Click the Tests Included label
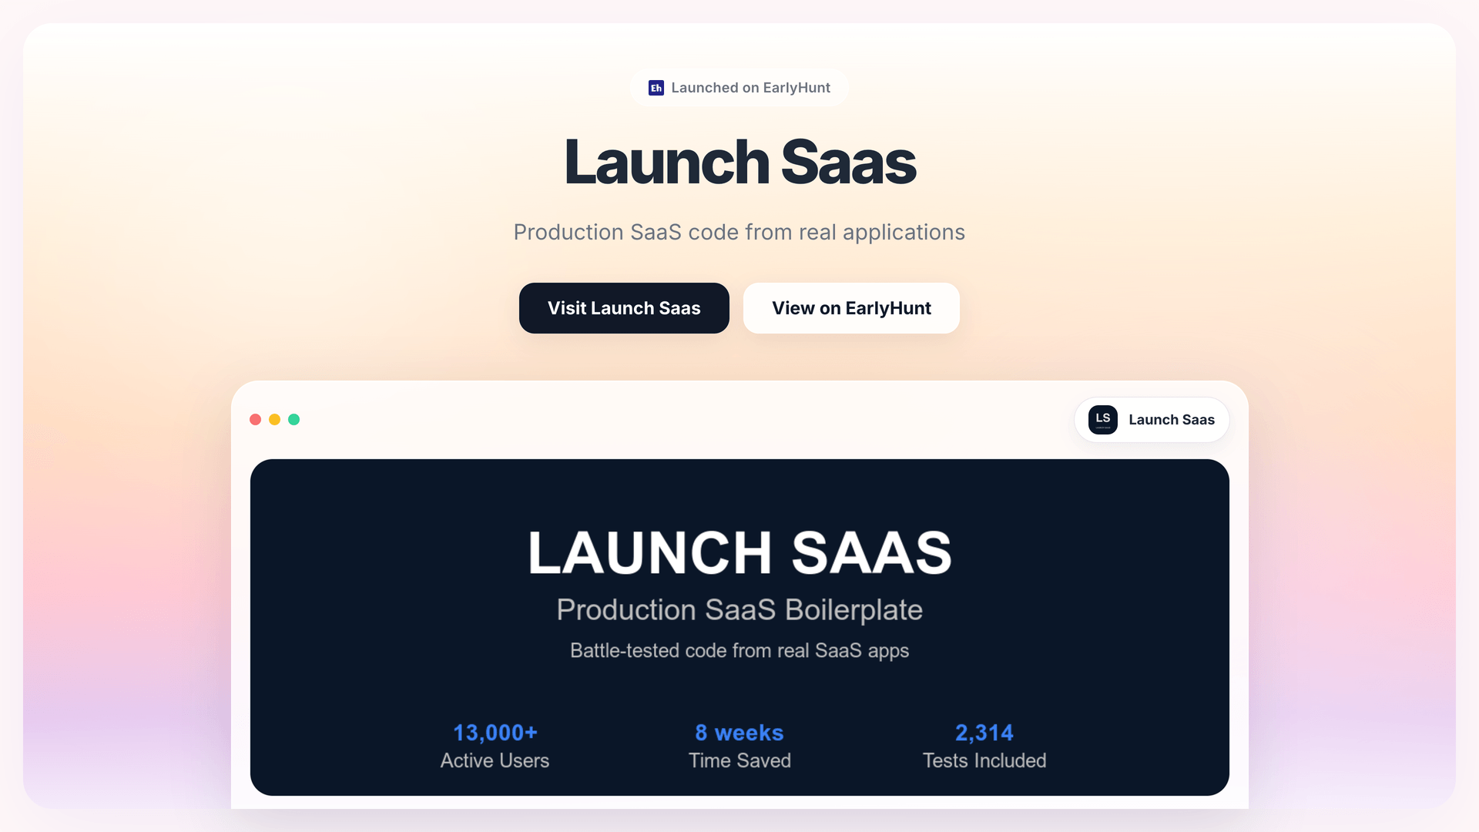The width and height of the screenshot is (1479, 832). tap(984, 760)
